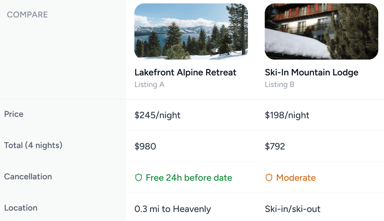Click the orange shield Moderate icon

(269, 177)
